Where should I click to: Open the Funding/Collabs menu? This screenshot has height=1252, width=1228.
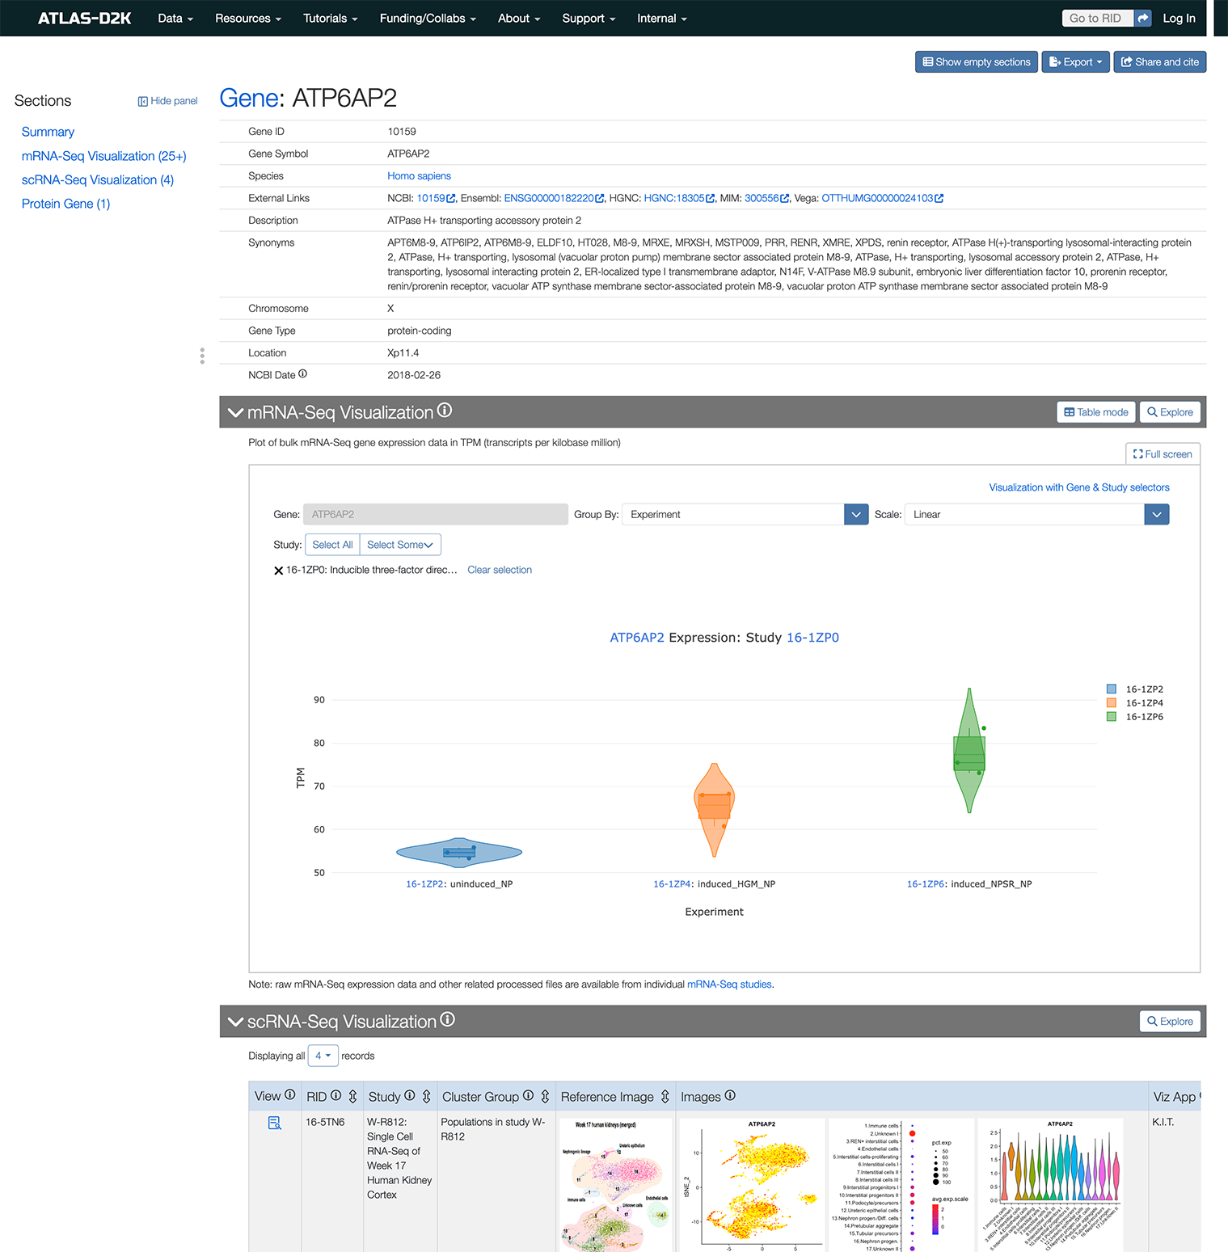click(428, 19)
